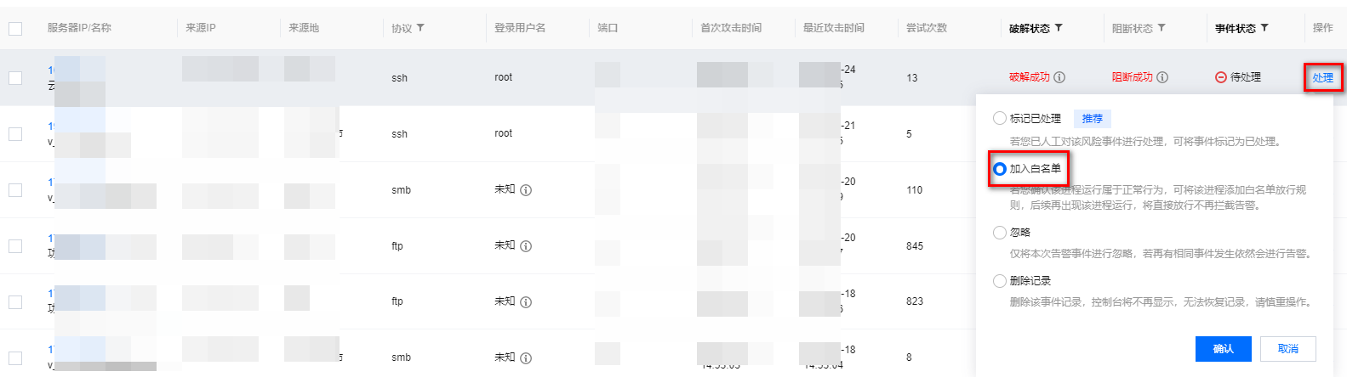Open the 阻断状态 column filter
This screenshot has width=1347, height=377.
coord(1162,28)
